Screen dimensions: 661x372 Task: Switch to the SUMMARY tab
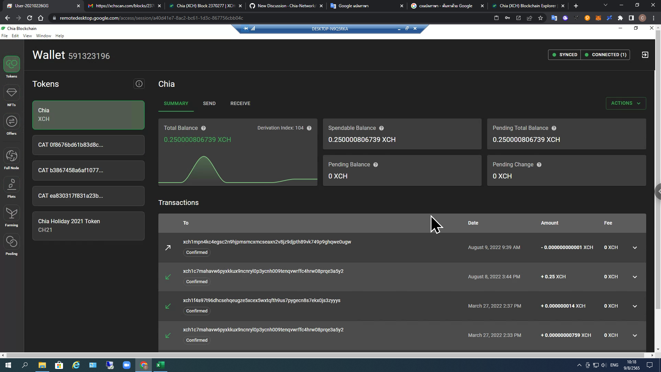[x=176, y=103]
